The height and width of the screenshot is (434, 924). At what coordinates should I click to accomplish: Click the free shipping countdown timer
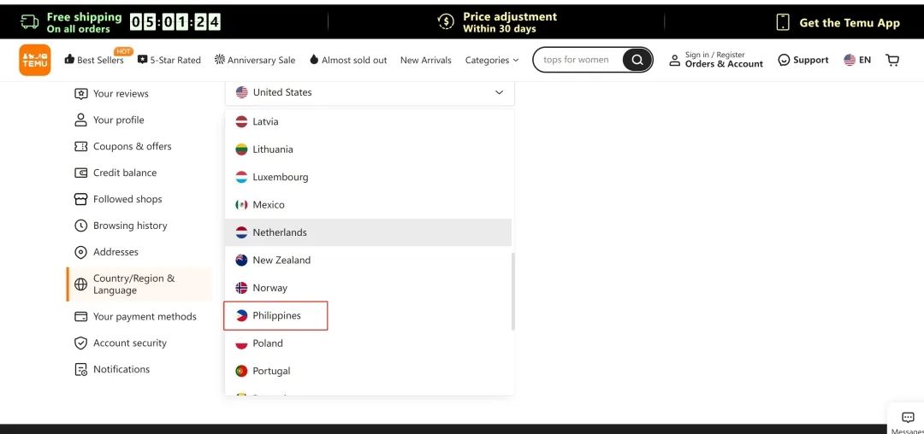pos(175,22)
